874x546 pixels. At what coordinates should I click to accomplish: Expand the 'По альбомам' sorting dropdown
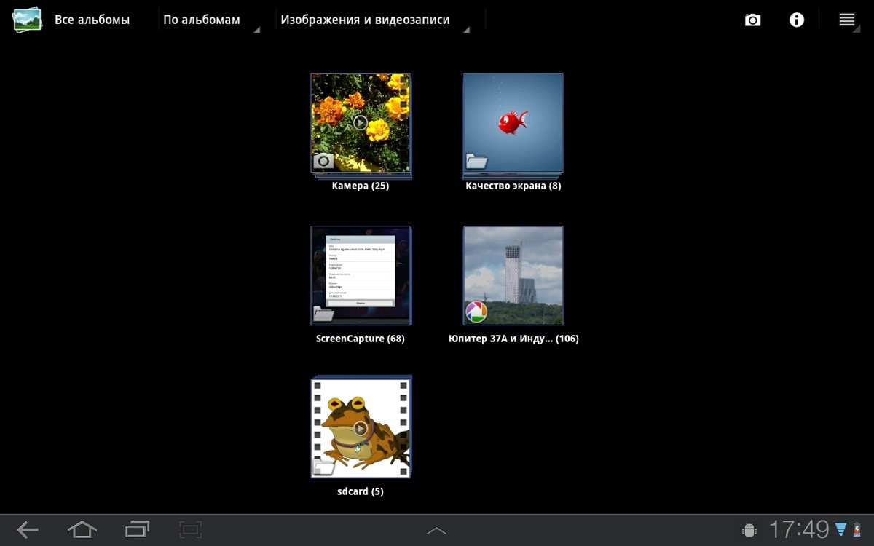[x=208, y=20]
